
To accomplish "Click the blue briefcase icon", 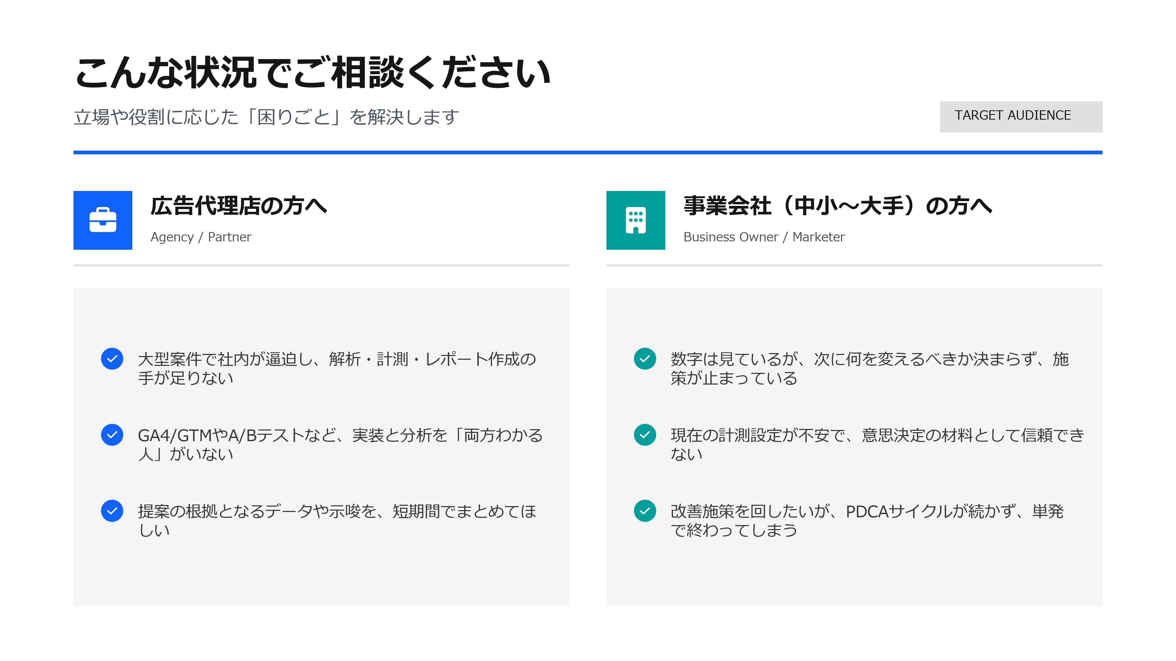I will (103, 220).
